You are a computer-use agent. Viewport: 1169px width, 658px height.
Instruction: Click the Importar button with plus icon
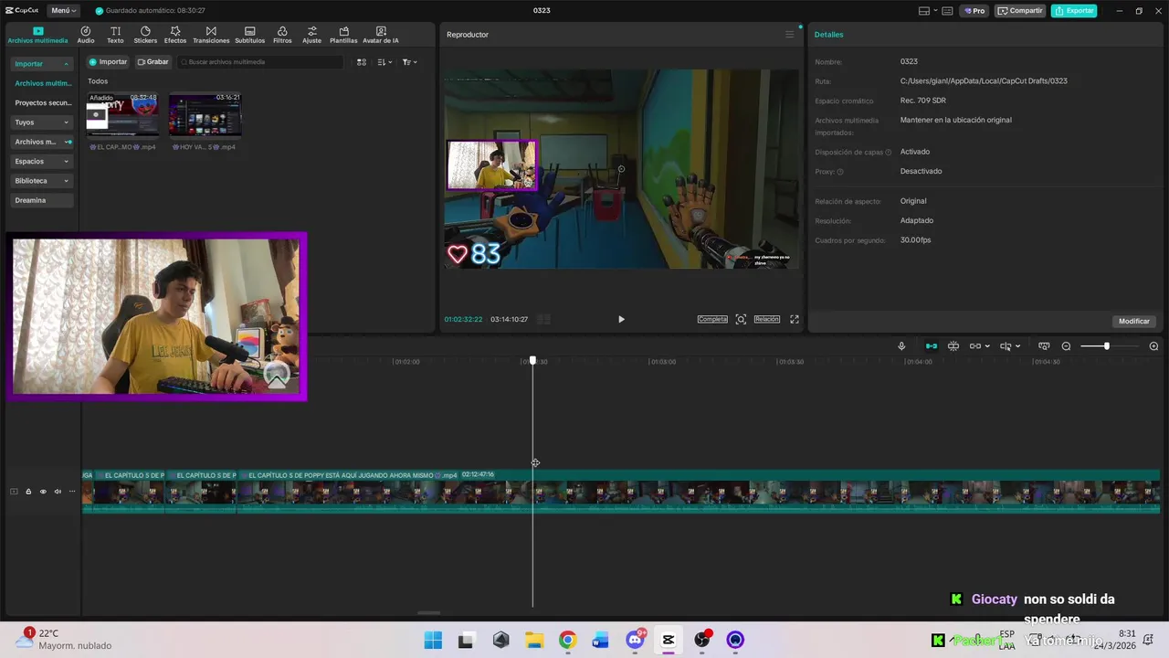[x=109, y=62]
